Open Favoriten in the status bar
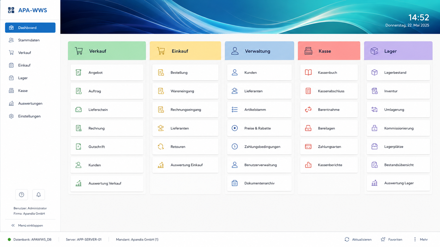 click(x=391, y=239)
